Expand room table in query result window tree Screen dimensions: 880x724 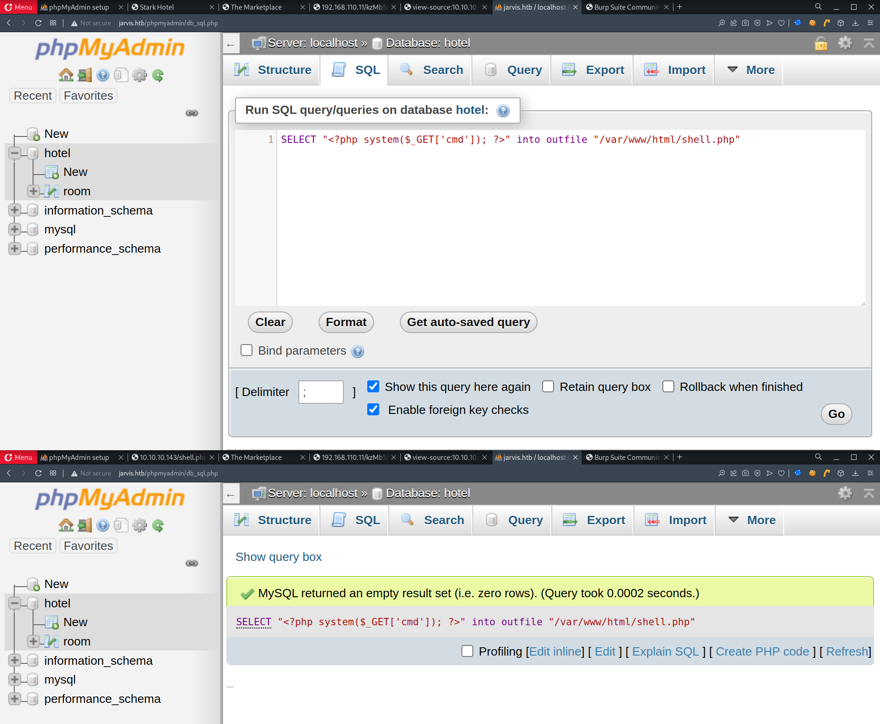click(x=33, y=641)
